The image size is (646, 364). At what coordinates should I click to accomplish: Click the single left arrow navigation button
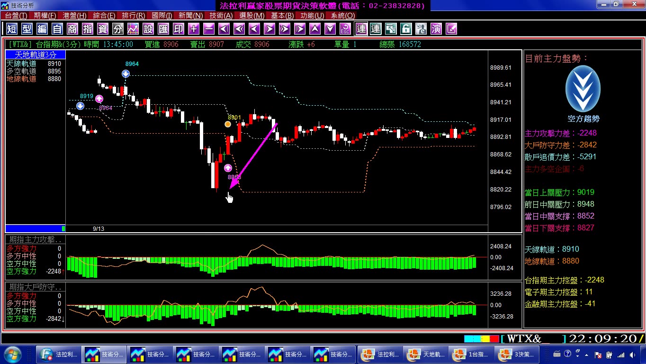point(254,29)
